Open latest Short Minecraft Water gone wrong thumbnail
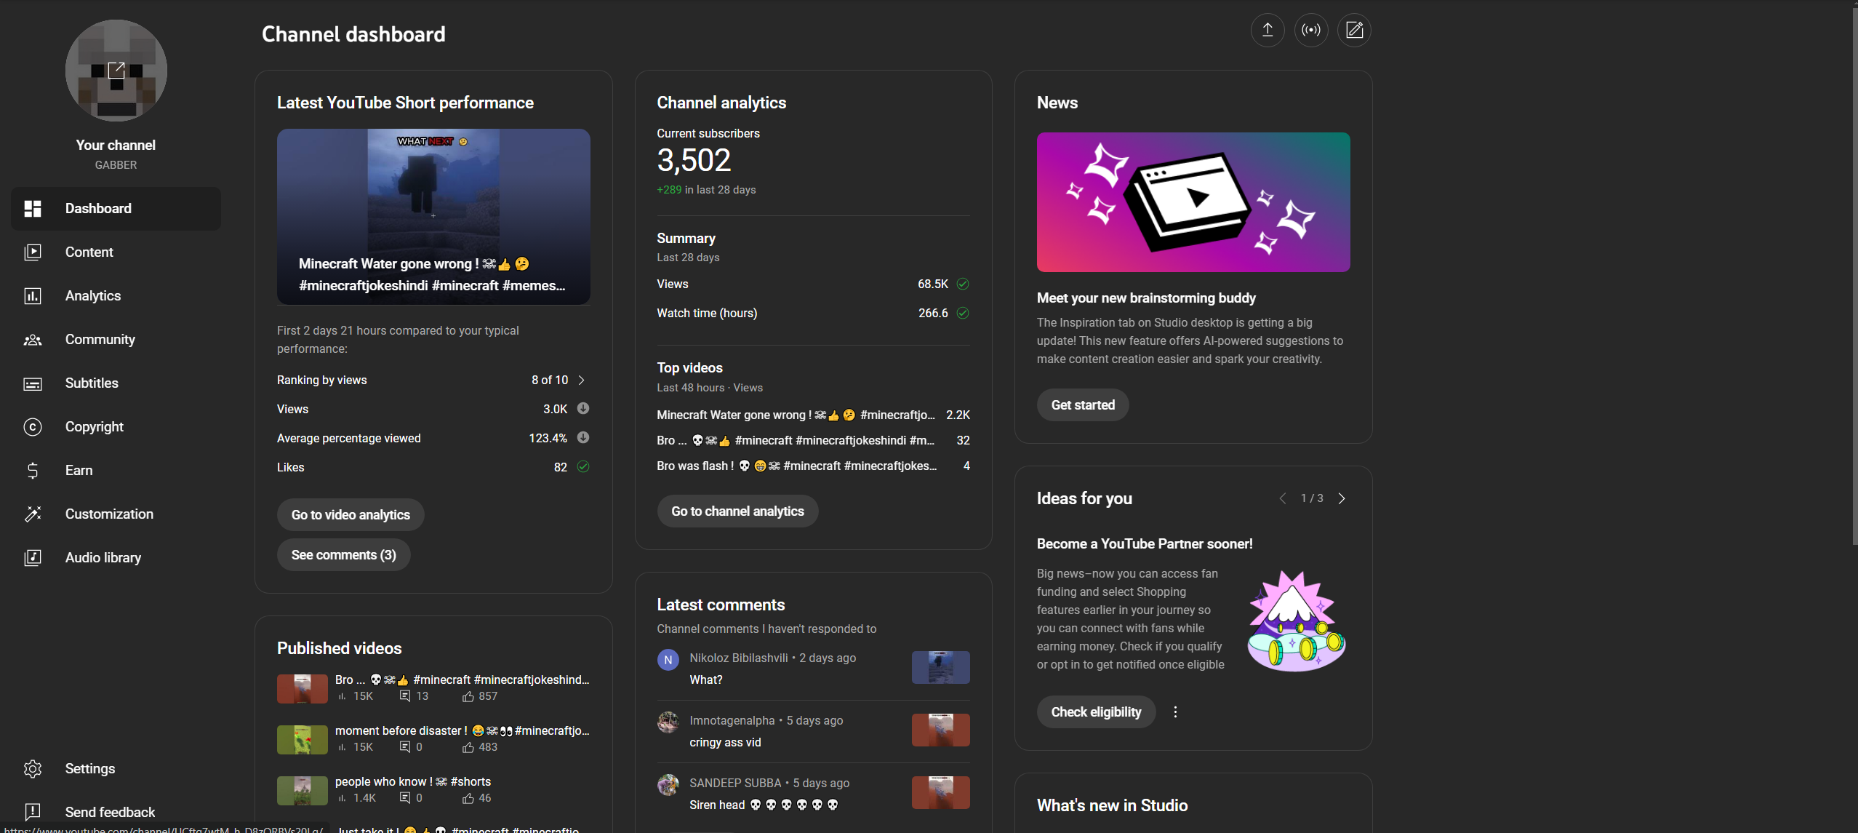The height and width of the screenshot is (833, 1858). pos(433,217)
